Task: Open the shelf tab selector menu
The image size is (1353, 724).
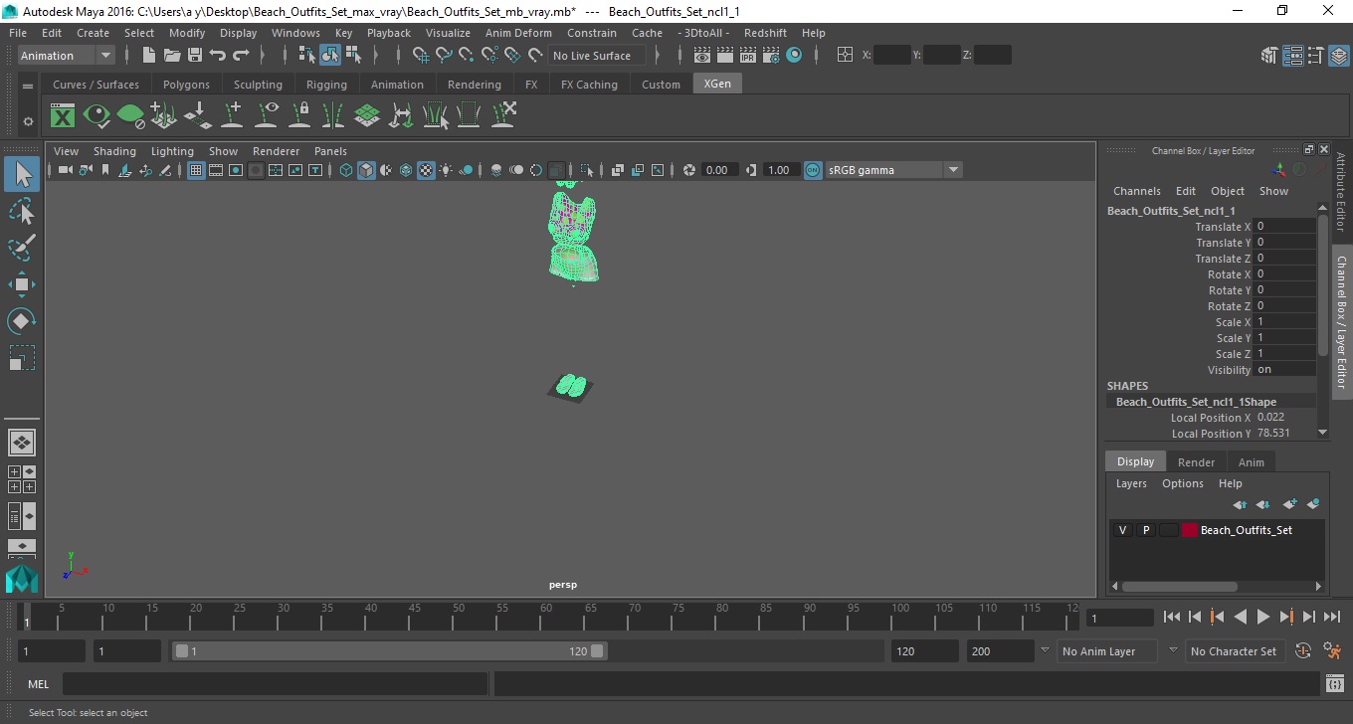Action: point(28,87)
